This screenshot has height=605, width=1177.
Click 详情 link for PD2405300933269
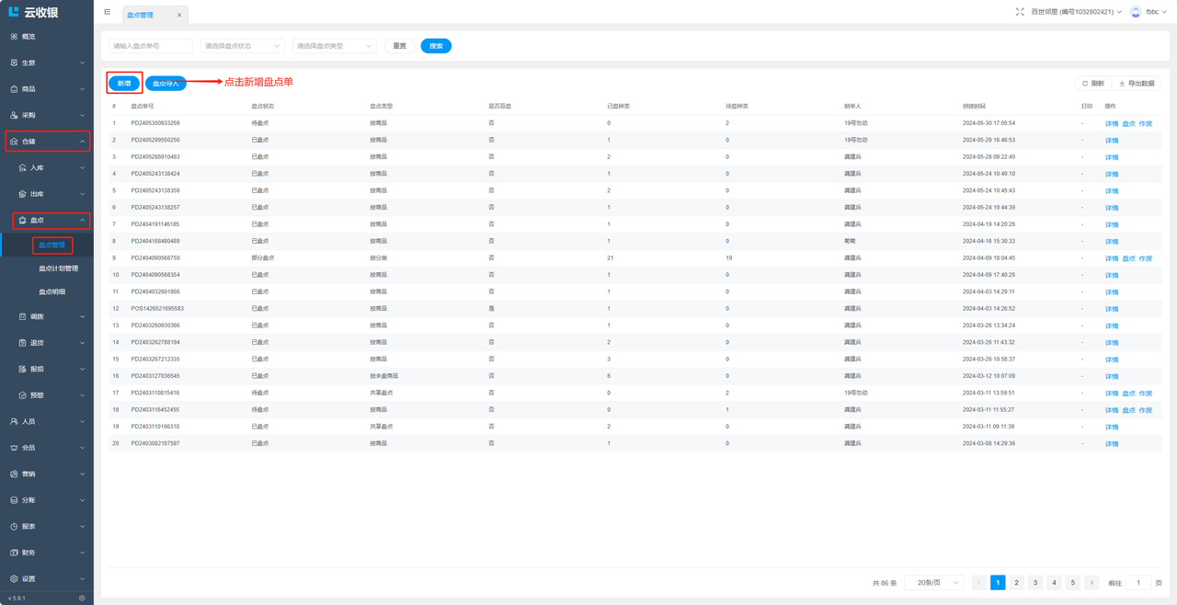pyautogui.click(x=1111, y=123)
